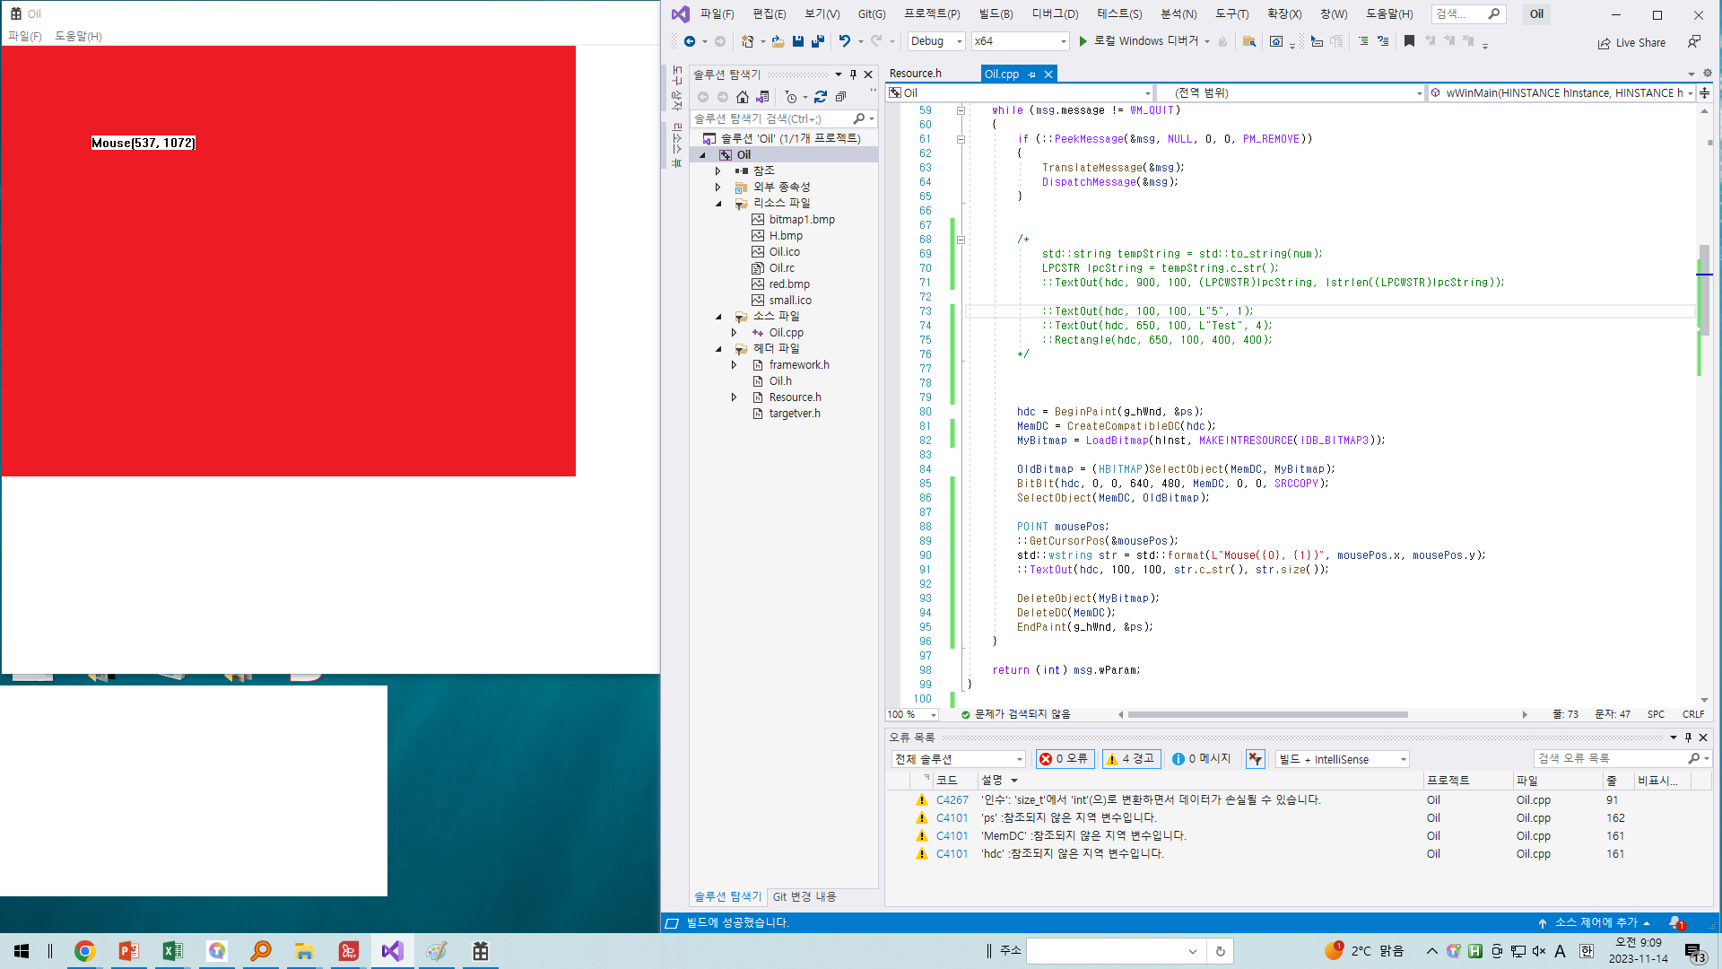Screen dimensions: 1722x969
Task: Click Collapse All icon in Solution Explorer
Action: (840, 97)
